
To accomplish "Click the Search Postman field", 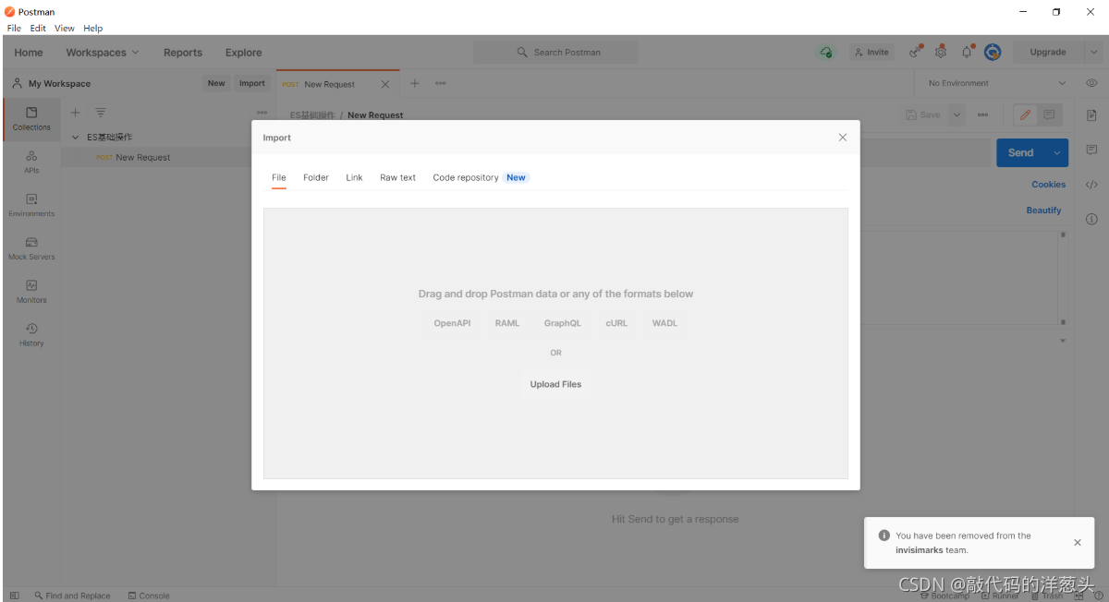I will pos(555,53).
